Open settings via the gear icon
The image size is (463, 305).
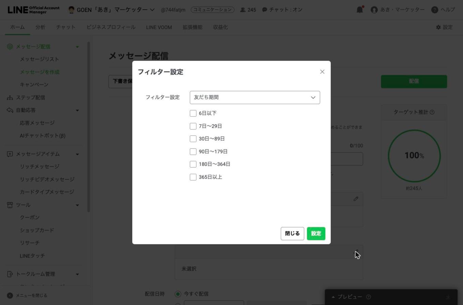[x=438, y=27]
